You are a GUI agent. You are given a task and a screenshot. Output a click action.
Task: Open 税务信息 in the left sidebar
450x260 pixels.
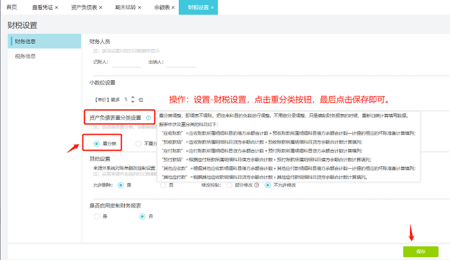25,56
